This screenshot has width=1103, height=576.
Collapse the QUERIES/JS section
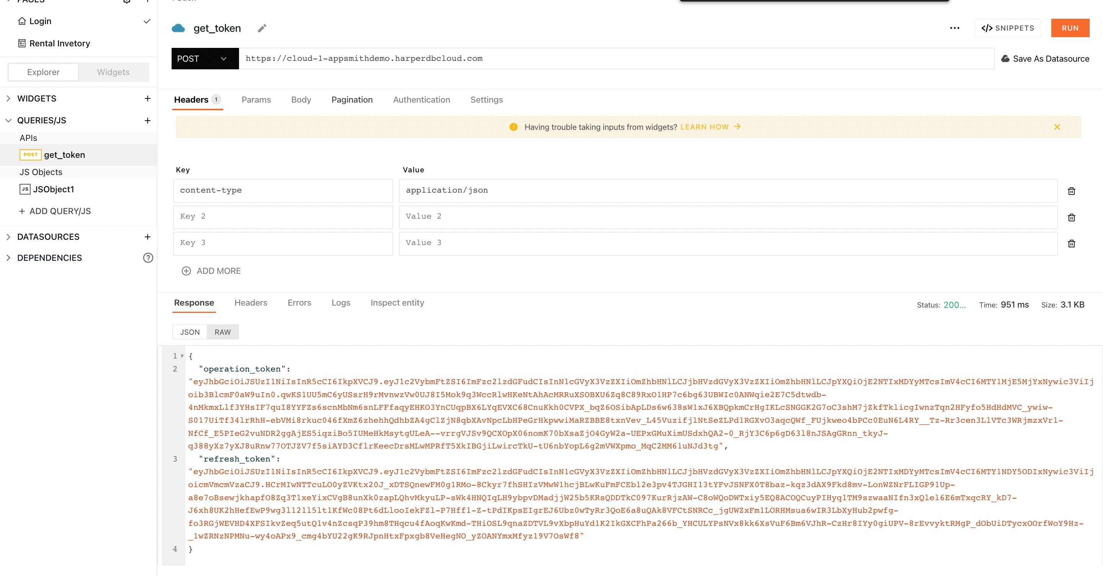[x=8, y=120]
